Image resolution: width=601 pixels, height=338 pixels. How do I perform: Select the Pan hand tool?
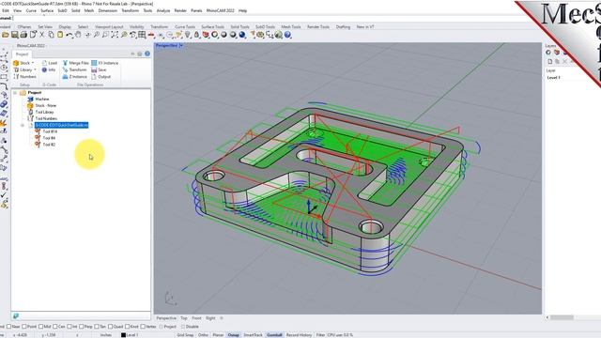(x=78, y=35)
